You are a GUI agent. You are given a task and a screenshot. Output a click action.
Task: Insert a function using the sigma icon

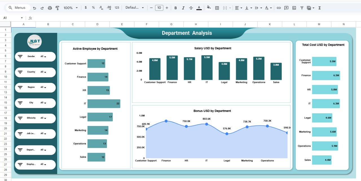[319, 8]
